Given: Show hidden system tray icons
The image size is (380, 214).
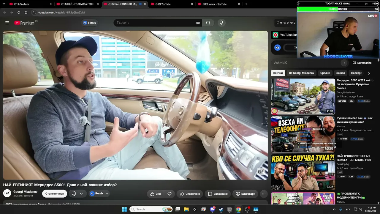Looking at the screenshot, I should point(334,209).
